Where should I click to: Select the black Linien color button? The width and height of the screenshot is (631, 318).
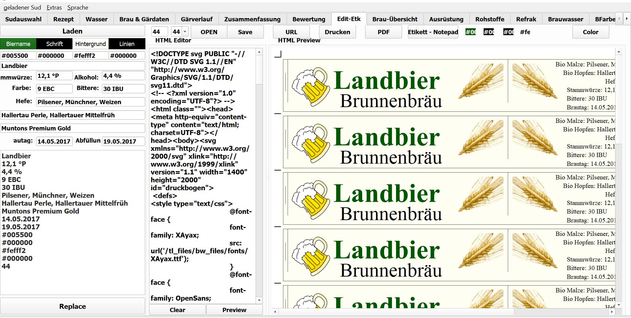coord(127,44)
